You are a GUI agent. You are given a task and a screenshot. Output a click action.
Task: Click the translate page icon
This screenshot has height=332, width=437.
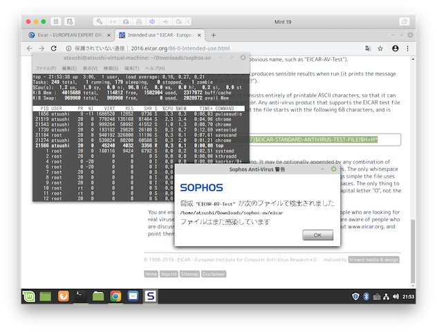(368, 48)
